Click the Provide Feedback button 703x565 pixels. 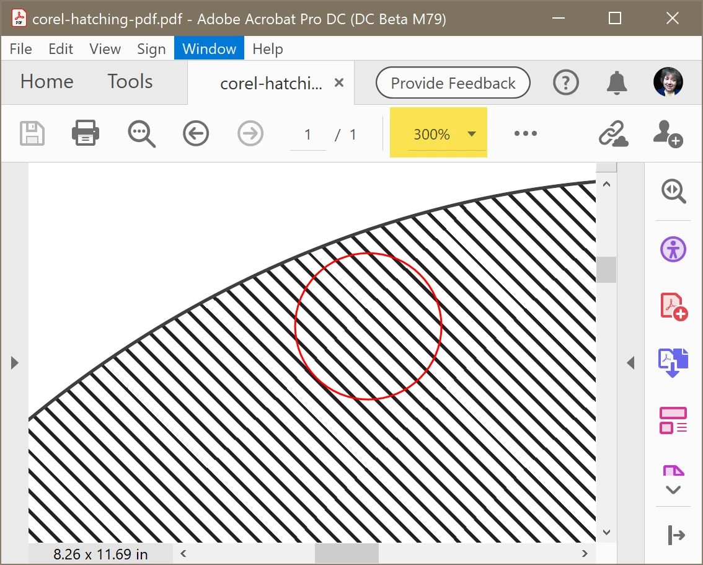point(453,83)
